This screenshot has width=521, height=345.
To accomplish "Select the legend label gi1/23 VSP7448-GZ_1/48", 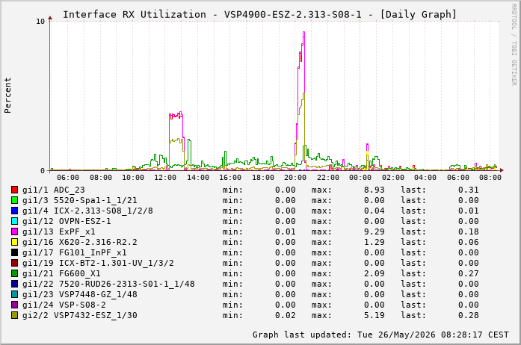I will (x=80, y=294).
